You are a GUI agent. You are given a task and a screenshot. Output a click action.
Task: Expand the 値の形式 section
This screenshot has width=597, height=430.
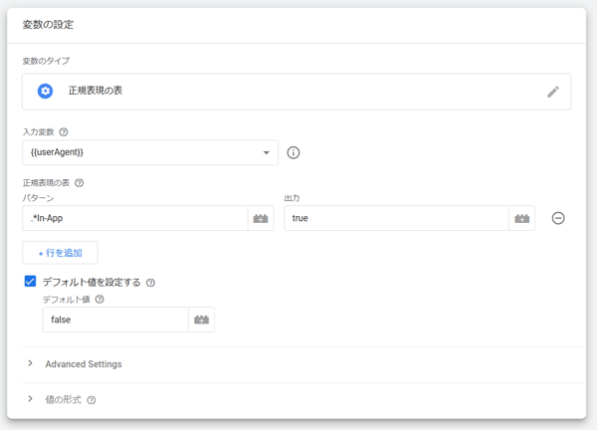[x=63, y=400]
